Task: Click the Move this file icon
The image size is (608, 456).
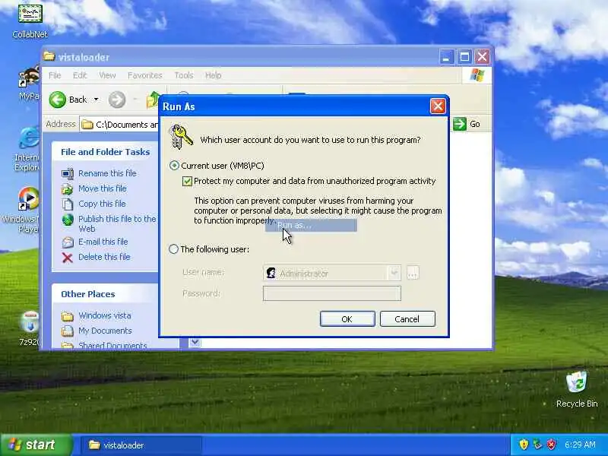Action: (68, 188)
